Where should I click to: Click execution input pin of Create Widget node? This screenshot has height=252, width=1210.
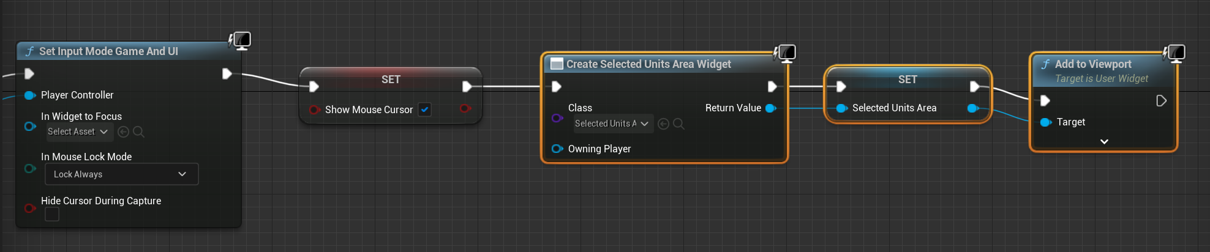pyautogui.click(x=557, y=86)
